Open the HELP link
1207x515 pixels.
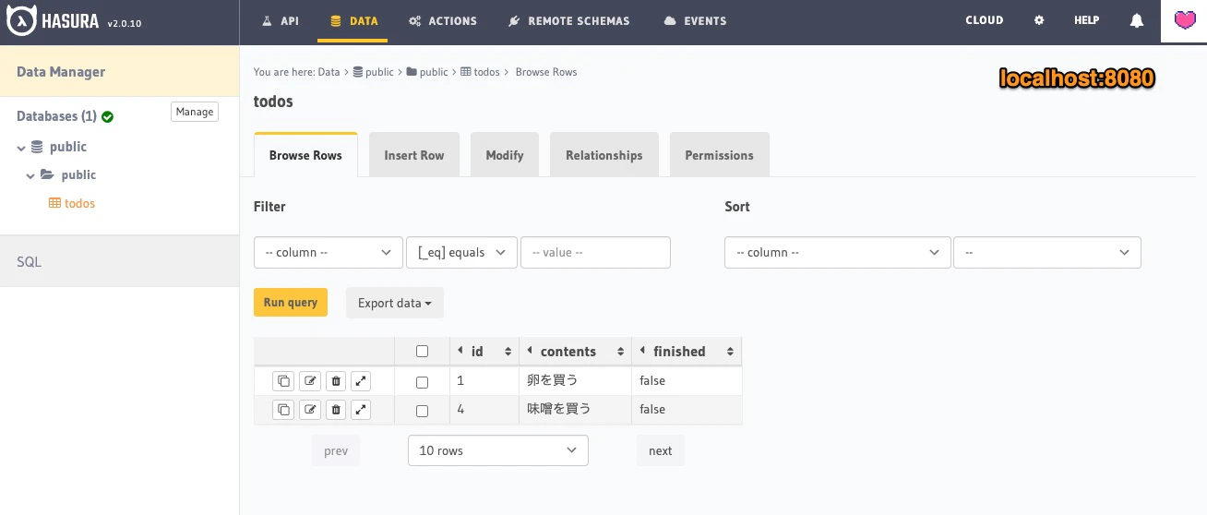point(1086,20)
